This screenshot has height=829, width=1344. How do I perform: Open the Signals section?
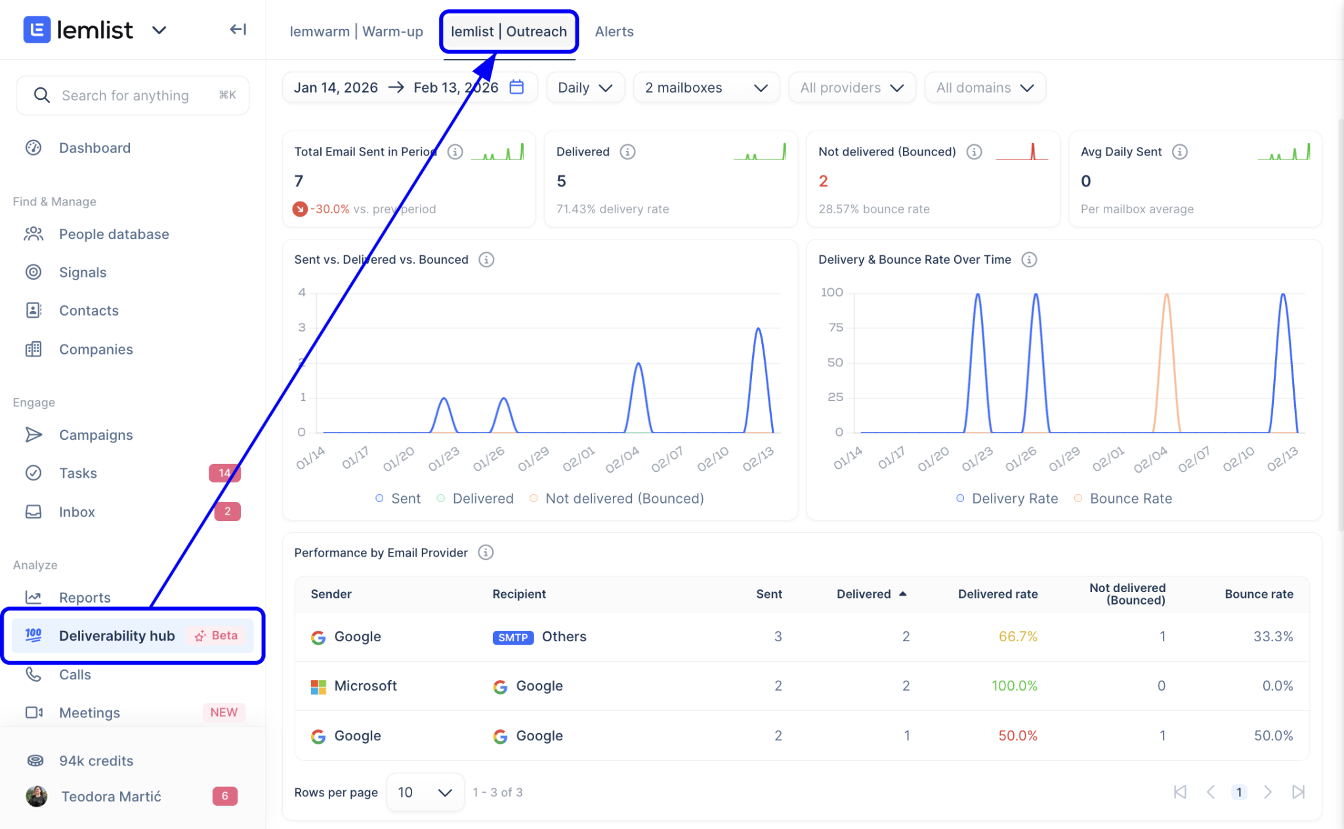point(83,272)
